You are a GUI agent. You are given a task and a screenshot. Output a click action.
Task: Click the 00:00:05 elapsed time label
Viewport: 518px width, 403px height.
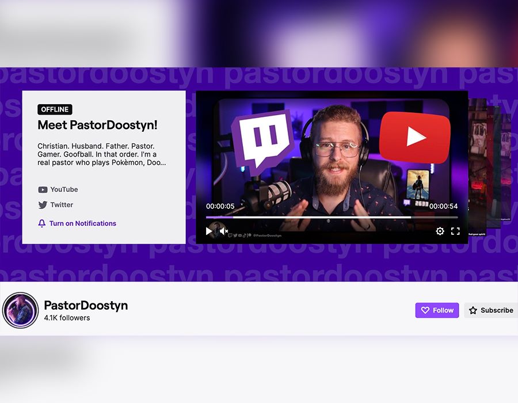coord(220,206)
